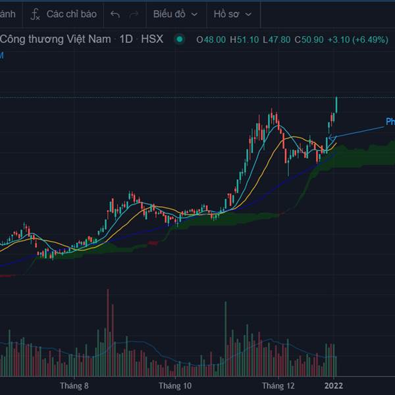Click the close price C50.90

click(309, 39)
